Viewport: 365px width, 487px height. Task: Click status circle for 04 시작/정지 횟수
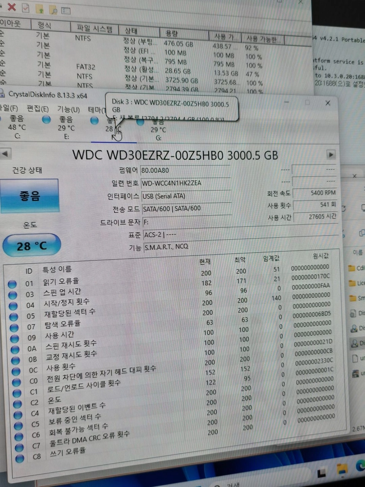pos(13,306)
